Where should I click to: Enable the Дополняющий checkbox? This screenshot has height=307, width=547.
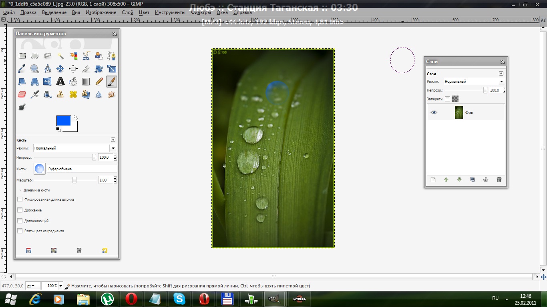(x=20, y=221)
